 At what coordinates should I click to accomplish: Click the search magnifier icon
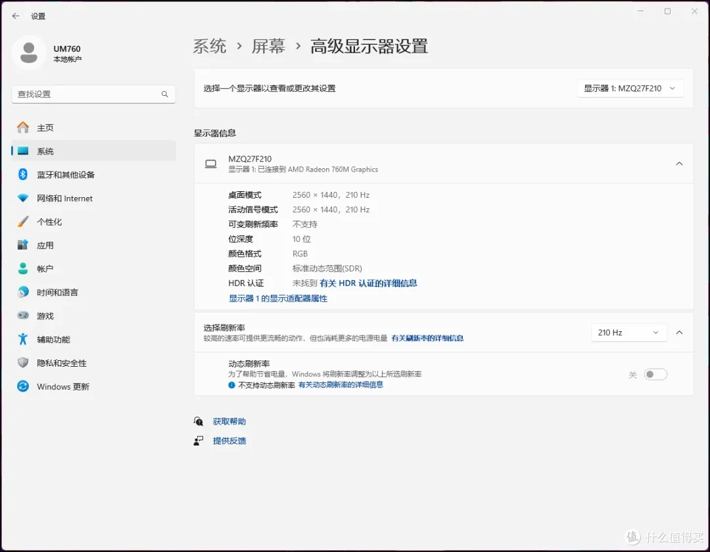[165, 94]
